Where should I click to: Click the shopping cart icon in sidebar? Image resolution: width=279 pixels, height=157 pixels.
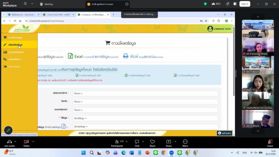point(5,37)
